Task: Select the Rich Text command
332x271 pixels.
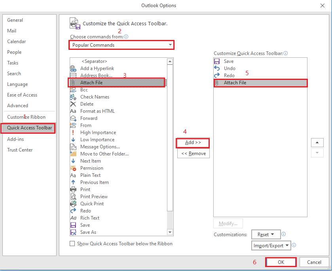Action: [118, 218]
